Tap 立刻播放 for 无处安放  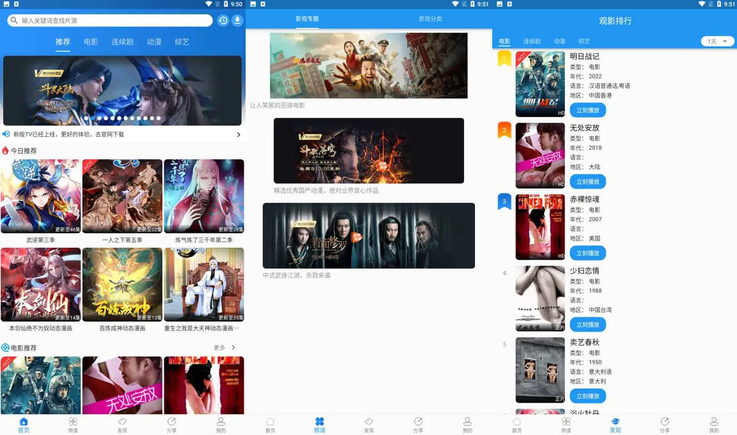click(588, 182)
